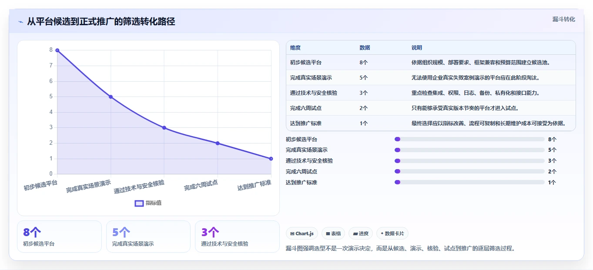
Task: Click the 通过技术与安全核验 table cell
Action: point(314,93)
